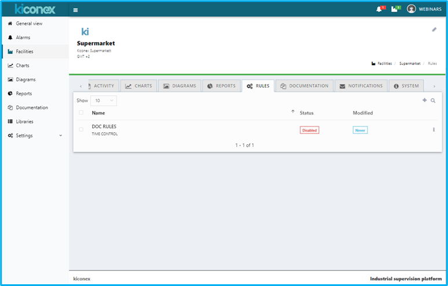
Task: Add a new rule with plus icon
Action: [424, 100]
